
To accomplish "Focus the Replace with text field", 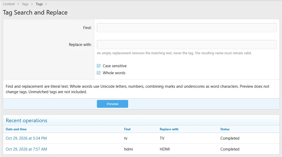I will click(x=187, y=44).
